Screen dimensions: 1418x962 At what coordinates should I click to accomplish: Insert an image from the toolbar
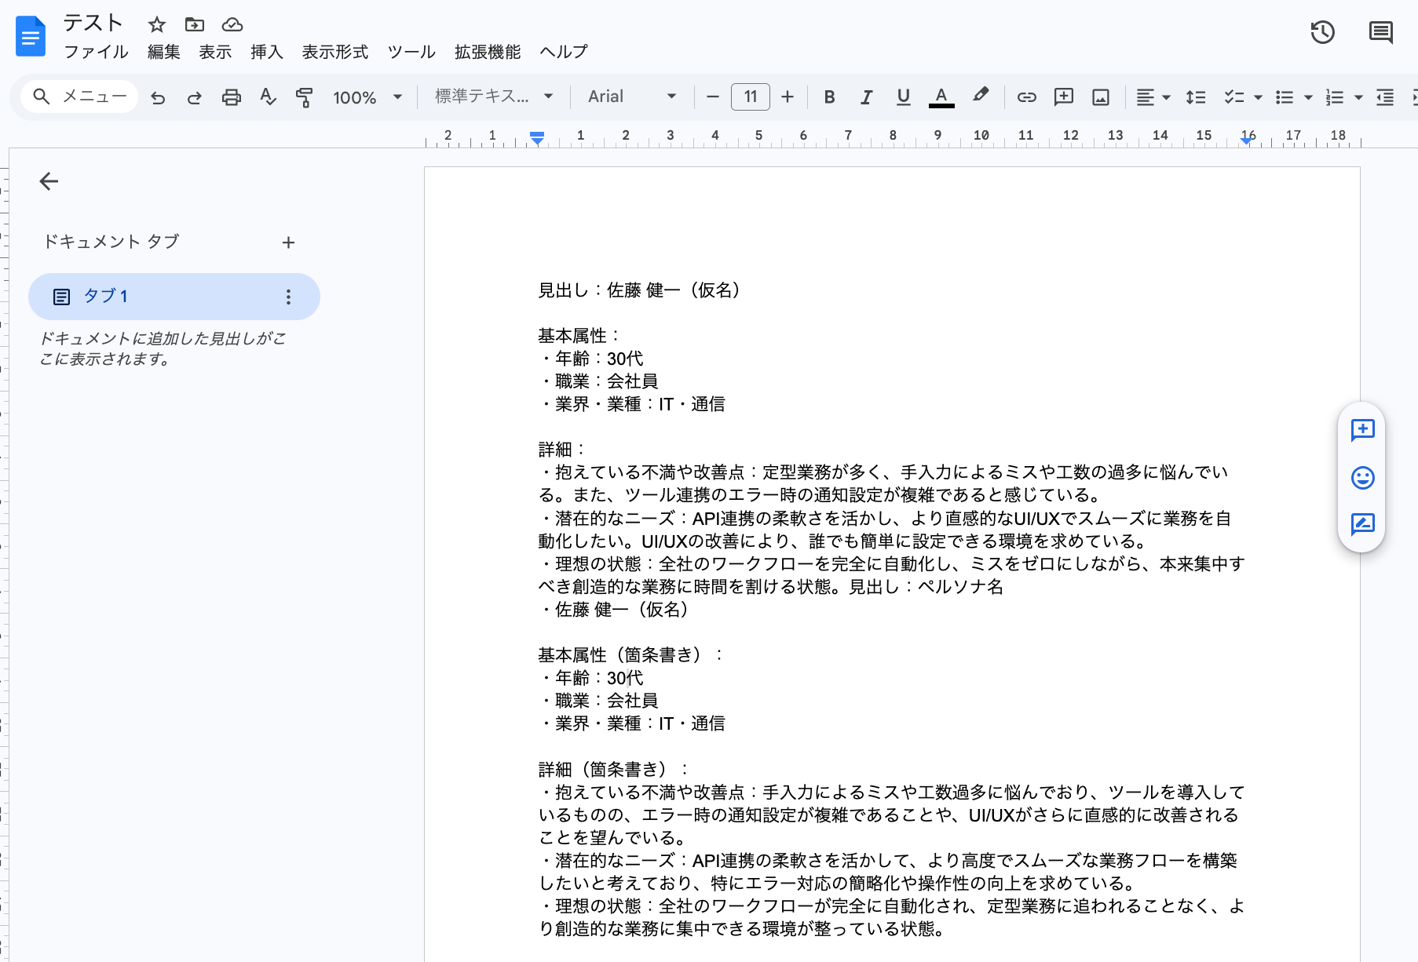point(1101,97)
